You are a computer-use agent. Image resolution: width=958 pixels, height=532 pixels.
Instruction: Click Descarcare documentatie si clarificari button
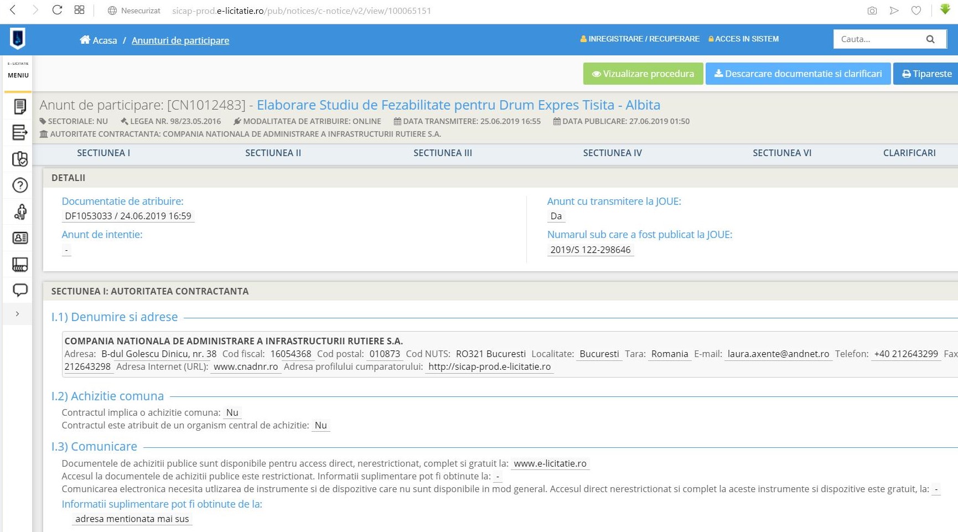click(798, 74)
